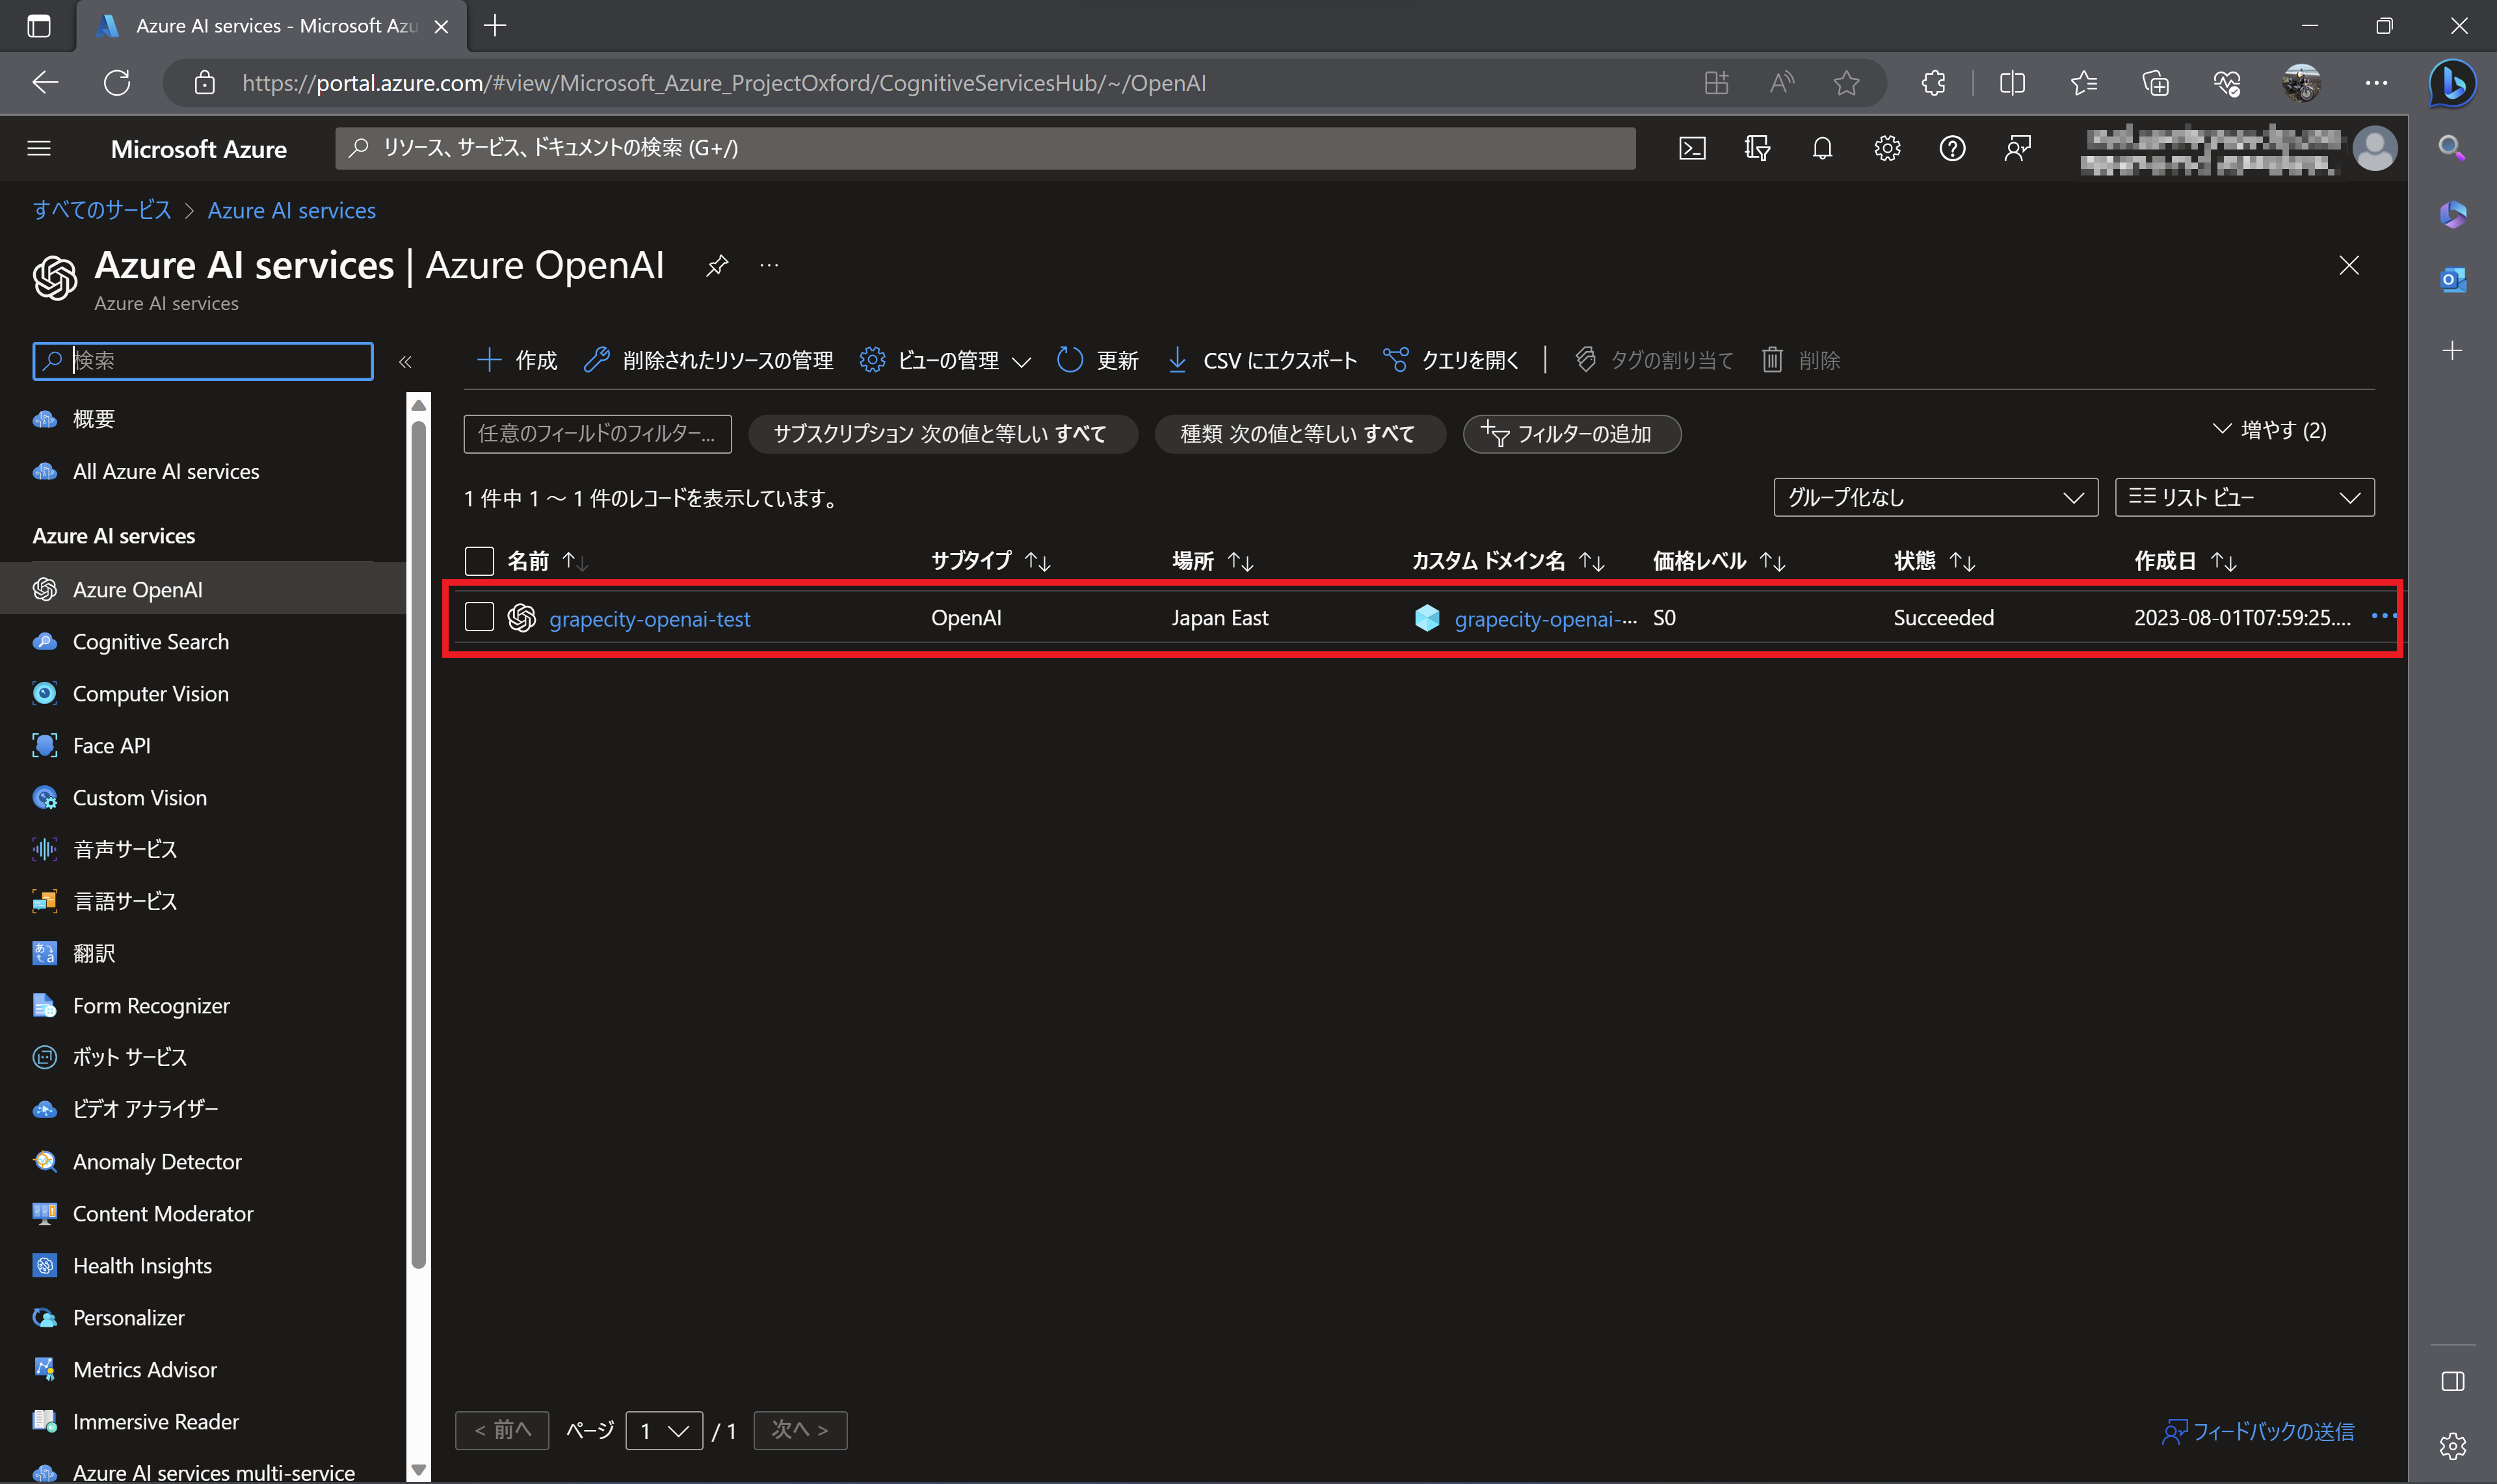Toggle Edge split screen
This screenshot has width=2497, height=1484.
(2012, 83)
